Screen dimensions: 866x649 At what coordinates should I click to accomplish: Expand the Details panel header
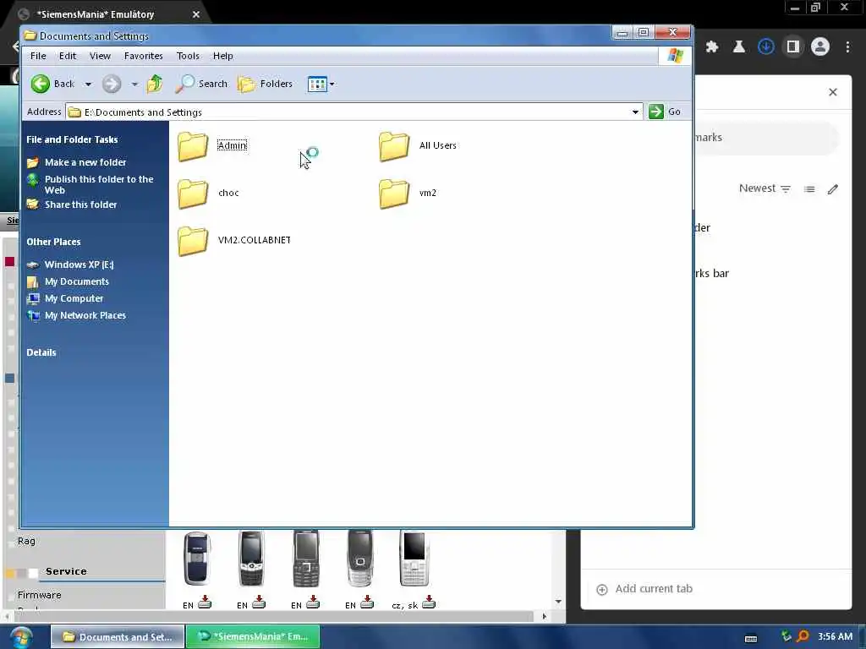pos(41,352)
